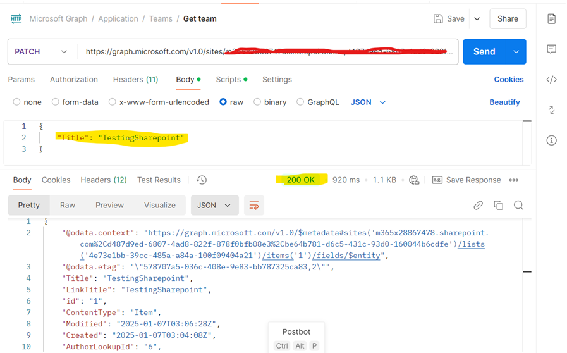Switch to the response Cookies tab
Image resolution: width=567 pixels, height=353 pixels.
pyautogui.click(x=56, y=180)
